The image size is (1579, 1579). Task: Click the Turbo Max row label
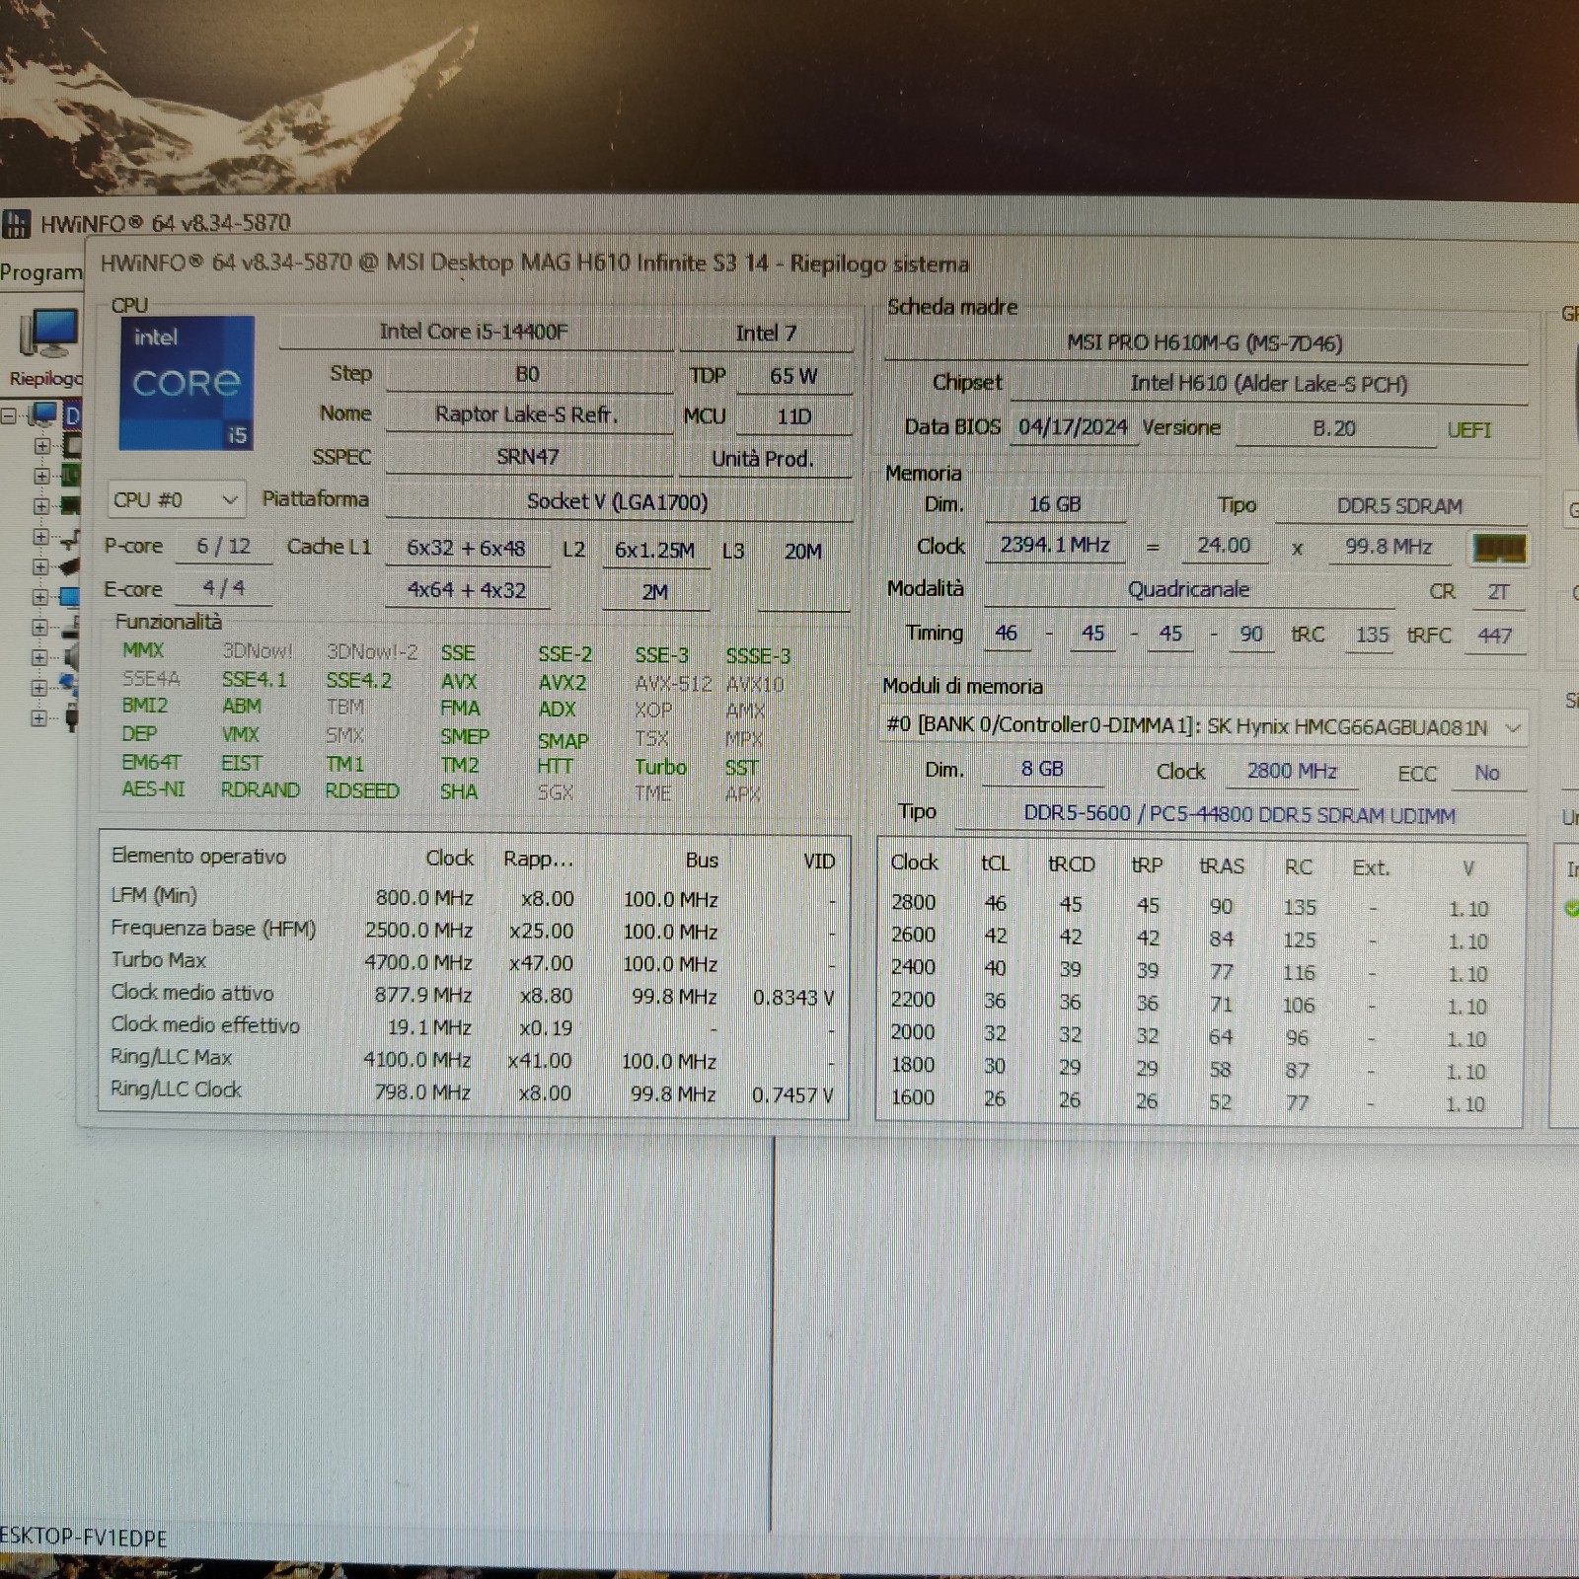[159, 960]
